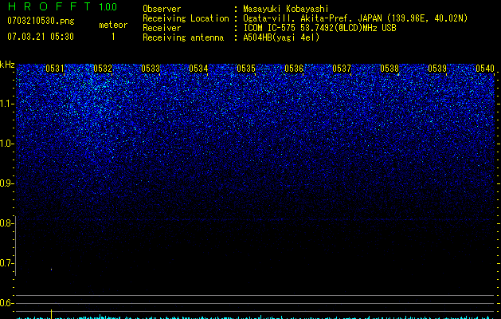
Task: Click the 0532 time marker
Action: click(x=103, y=69)
